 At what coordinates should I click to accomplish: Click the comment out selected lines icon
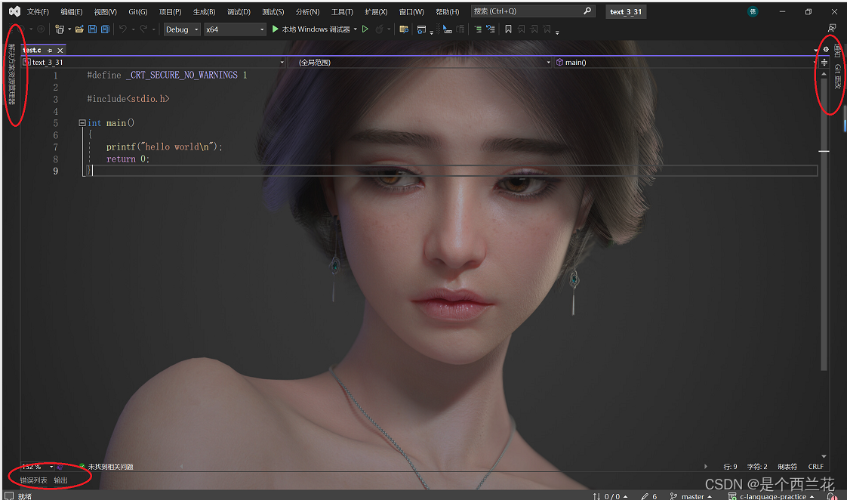[478, 29]
